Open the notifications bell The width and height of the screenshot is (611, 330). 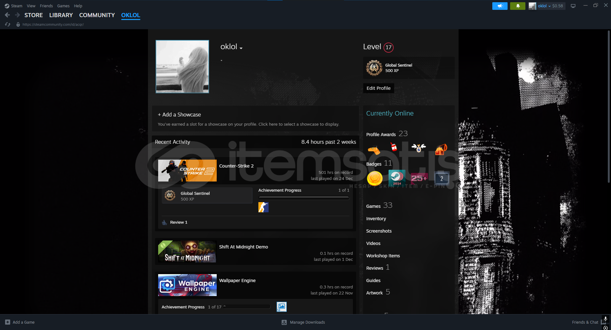(x=518, y=6)
